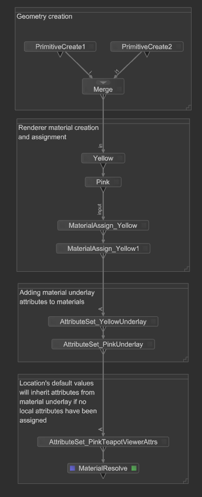Click the output port under the Merge node
The width and height of the screenshot is (202, 497).
click(103, 97)
